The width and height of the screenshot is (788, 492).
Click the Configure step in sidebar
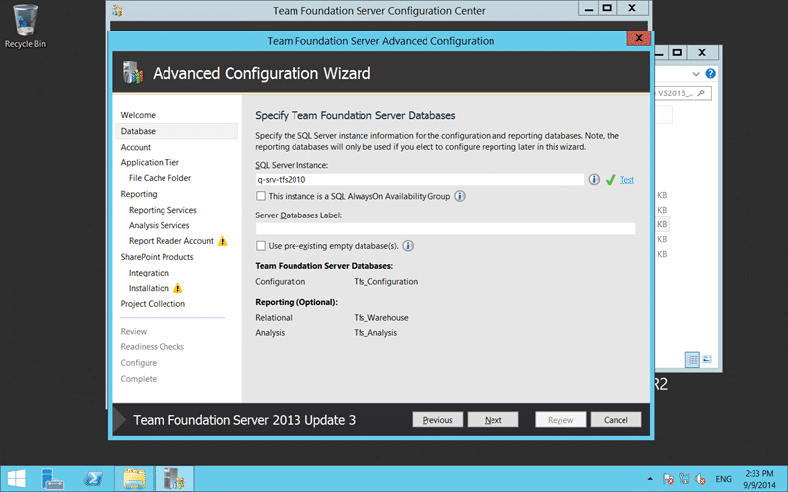coord(138,363)
